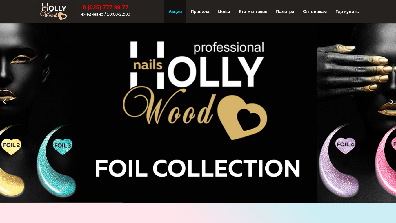Go to the previous slide with left arrow
The height and width of the screenshot is (223, 396).
pos(4,102)
